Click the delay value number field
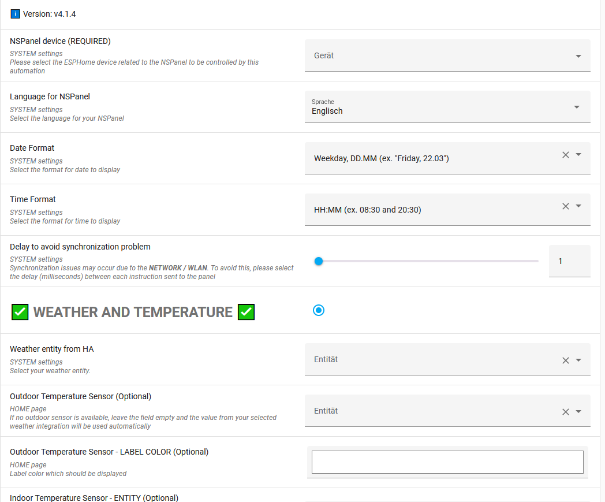 [x=569, y=261]
